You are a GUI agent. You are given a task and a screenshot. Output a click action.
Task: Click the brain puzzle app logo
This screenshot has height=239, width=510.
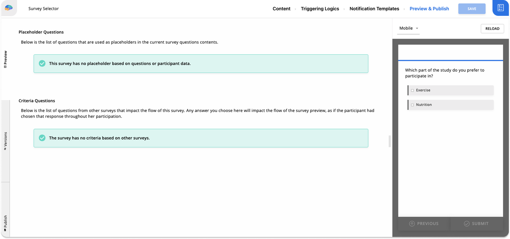click(x=9, y=8)
